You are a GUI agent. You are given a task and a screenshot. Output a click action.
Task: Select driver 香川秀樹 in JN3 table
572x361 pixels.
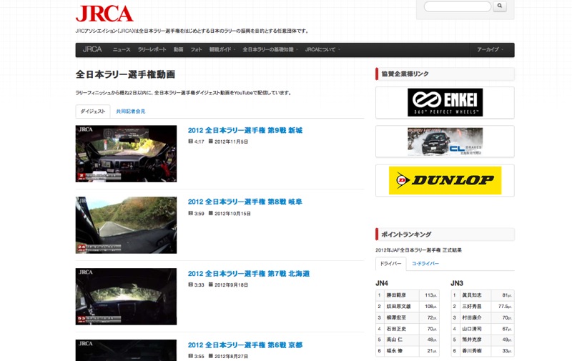click(x=472, y=351)
